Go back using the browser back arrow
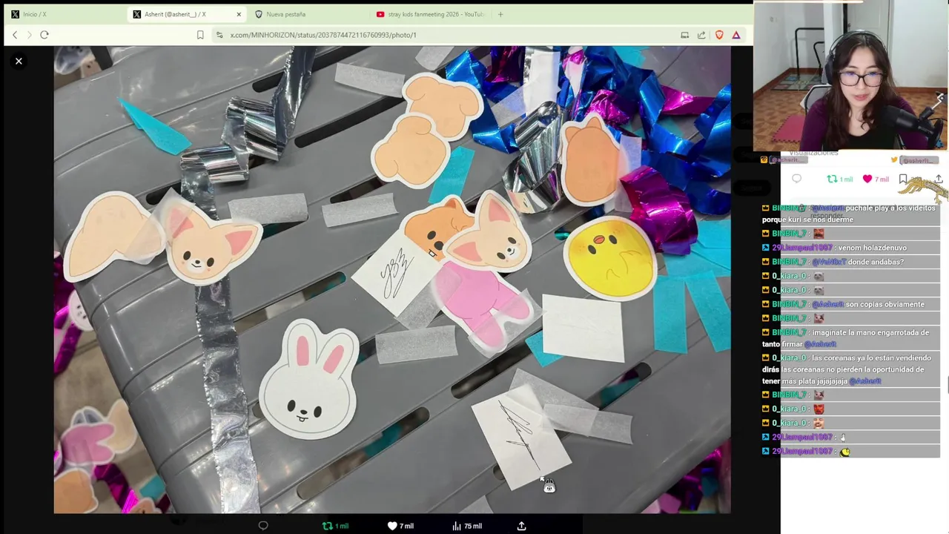Viewport: 949px width, 534px height. [x=15, y=35]
